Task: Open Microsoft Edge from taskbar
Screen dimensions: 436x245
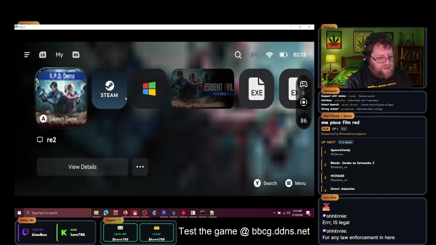Action: (106, 213)
